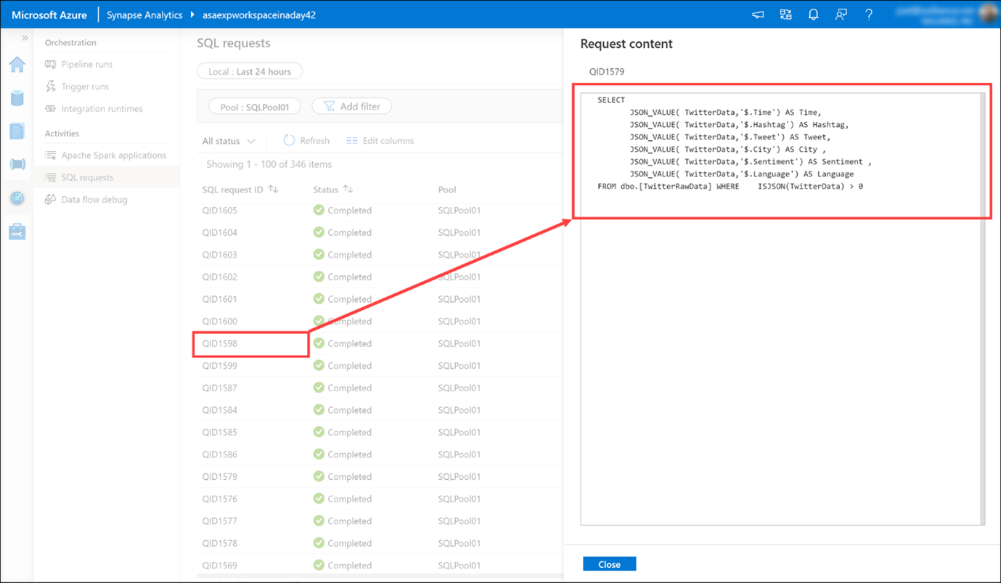The image size is (1001, 583).
Task: Click Completed status icon for QID1579
Action: pyautogui.click(x=319, y=477)
